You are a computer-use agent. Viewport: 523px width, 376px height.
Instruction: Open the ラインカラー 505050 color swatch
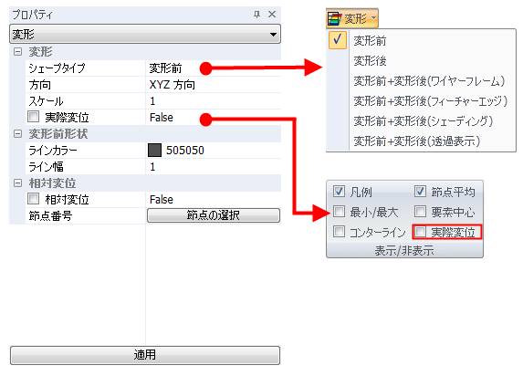coord(154,151)
